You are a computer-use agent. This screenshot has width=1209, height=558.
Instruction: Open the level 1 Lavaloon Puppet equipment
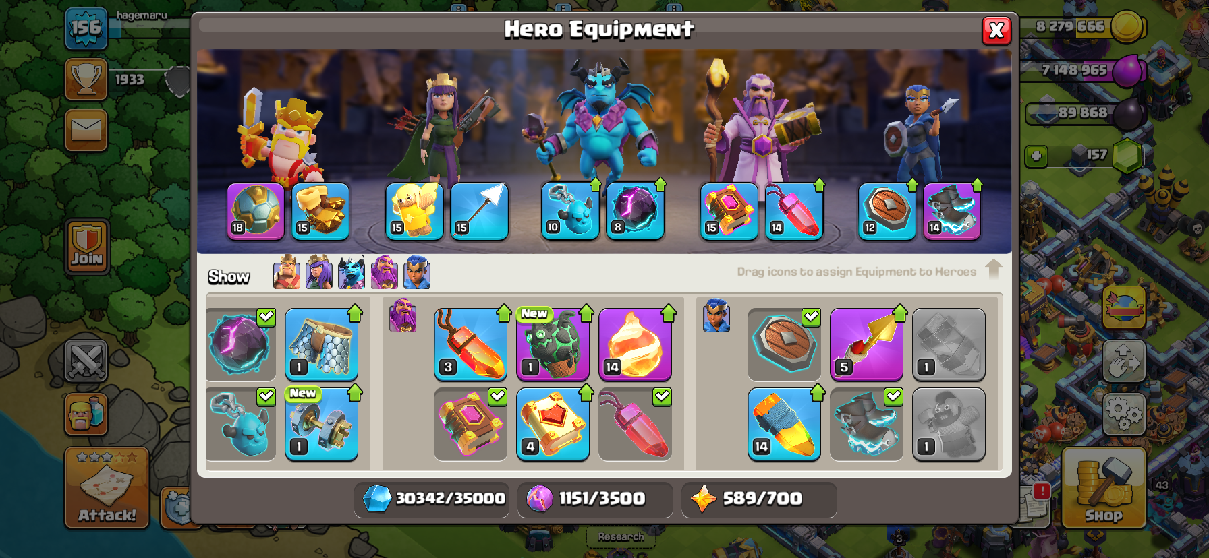click(x=553, y=344)
